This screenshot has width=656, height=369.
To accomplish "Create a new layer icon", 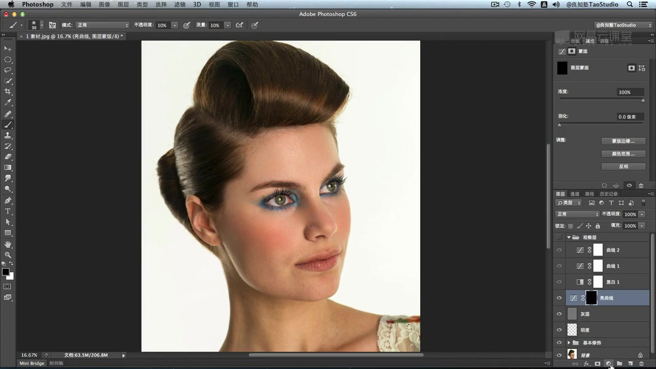I will tap(630, 363).
